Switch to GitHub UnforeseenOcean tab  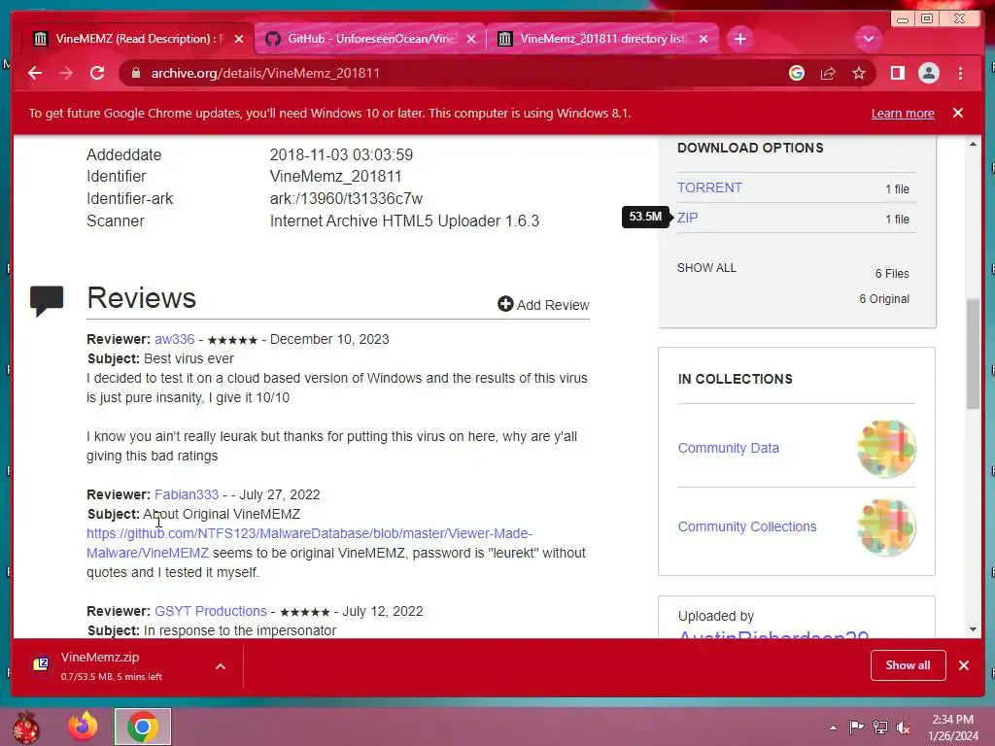click(370, 39)
